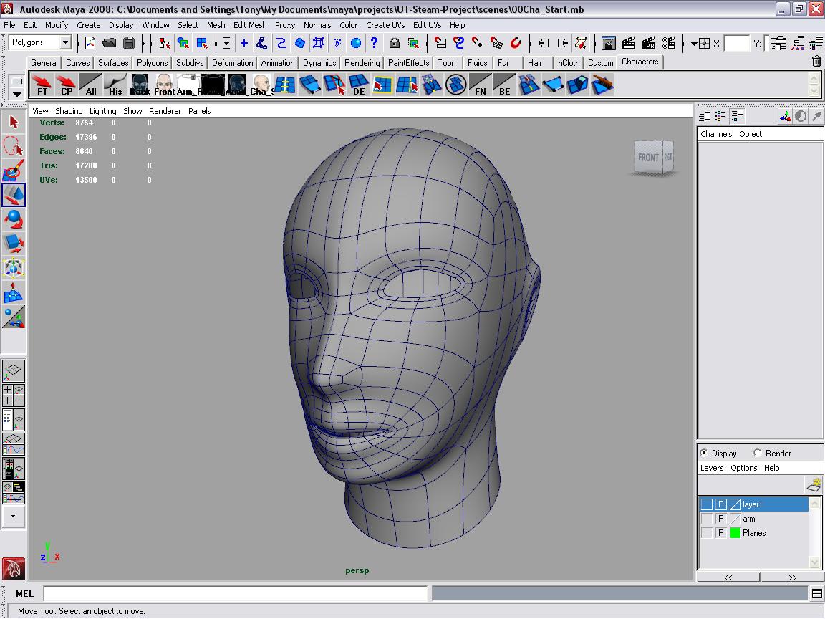825x619 pixels.
Task: Open the Script Editor button
Action: [x=816, y=594]
